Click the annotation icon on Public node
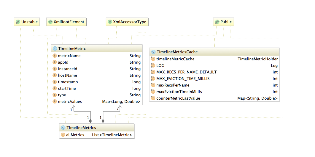This screenshot has width=315, height=157. tap(217, 22)
